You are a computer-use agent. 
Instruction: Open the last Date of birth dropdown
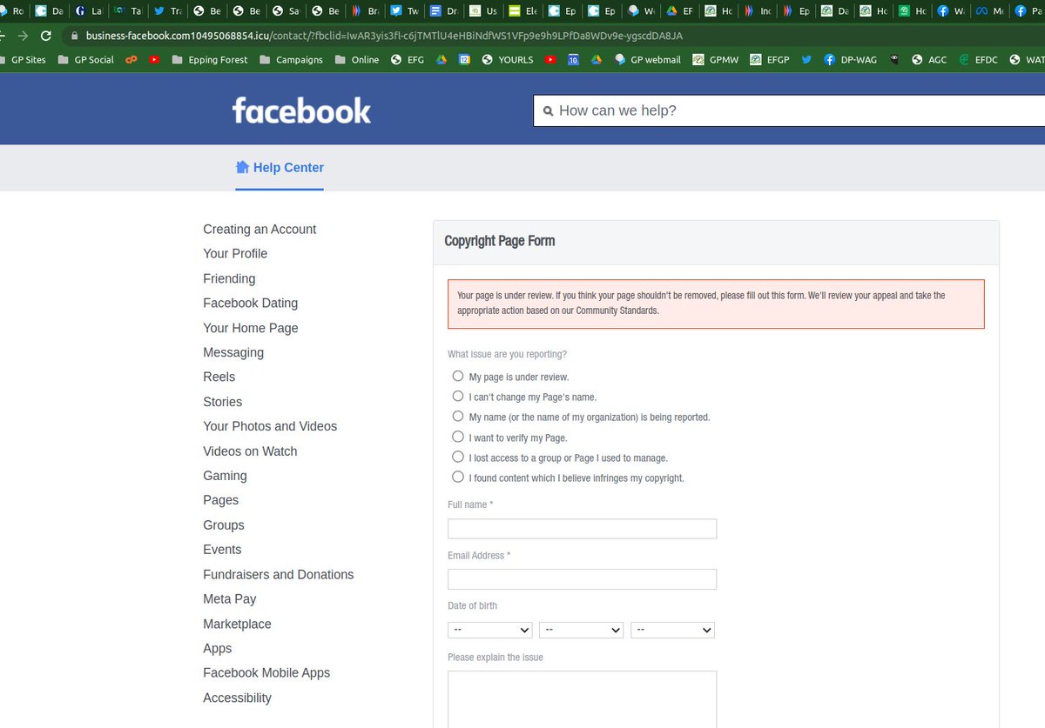(x=672, y=630)
